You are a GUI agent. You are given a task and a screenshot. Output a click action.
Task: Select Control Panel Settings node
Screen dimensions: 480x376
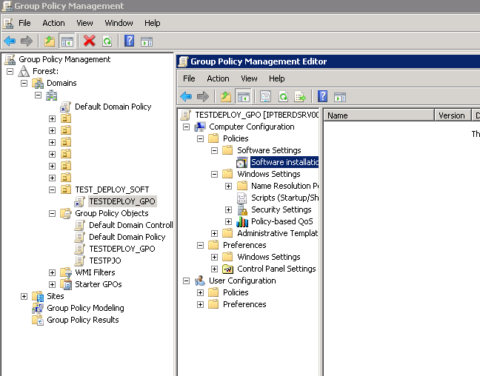coord(276,269)
